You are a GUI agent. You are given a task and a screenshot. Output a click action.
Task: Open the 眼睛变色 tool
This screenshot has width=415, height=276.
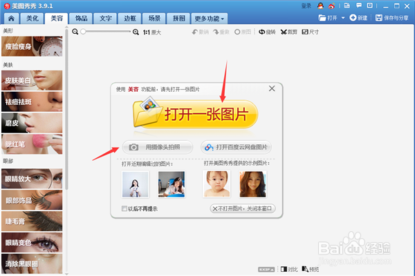pyautogui.click(x=32, y=242)
